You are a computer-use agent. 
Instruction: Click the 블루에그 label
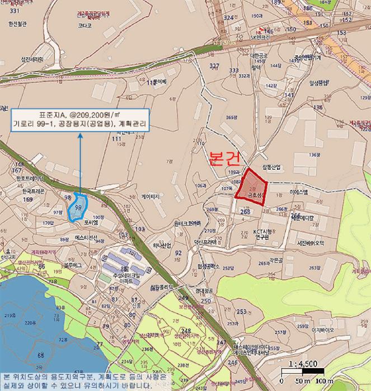73,265
